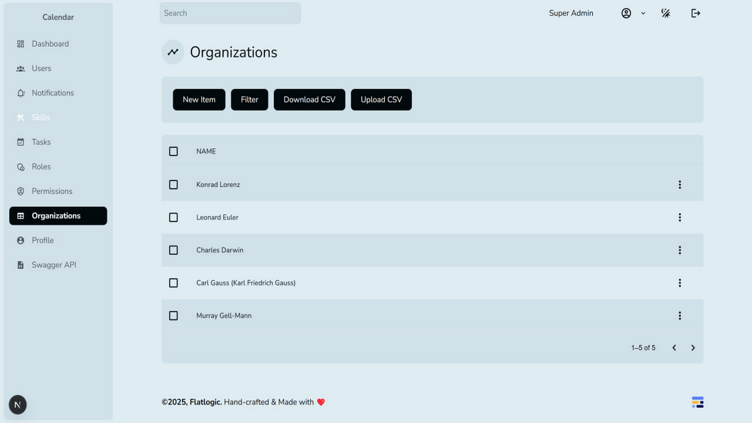Image resolution: width=752 pixels, height=423 pixels.
Task: Open Roles from the sidebar
Action: click(x=58, y=167)
